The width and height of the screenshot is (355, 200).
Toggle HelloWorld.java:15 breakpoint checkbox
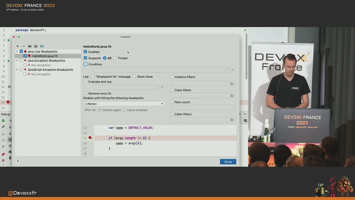[x=25, y=56]
